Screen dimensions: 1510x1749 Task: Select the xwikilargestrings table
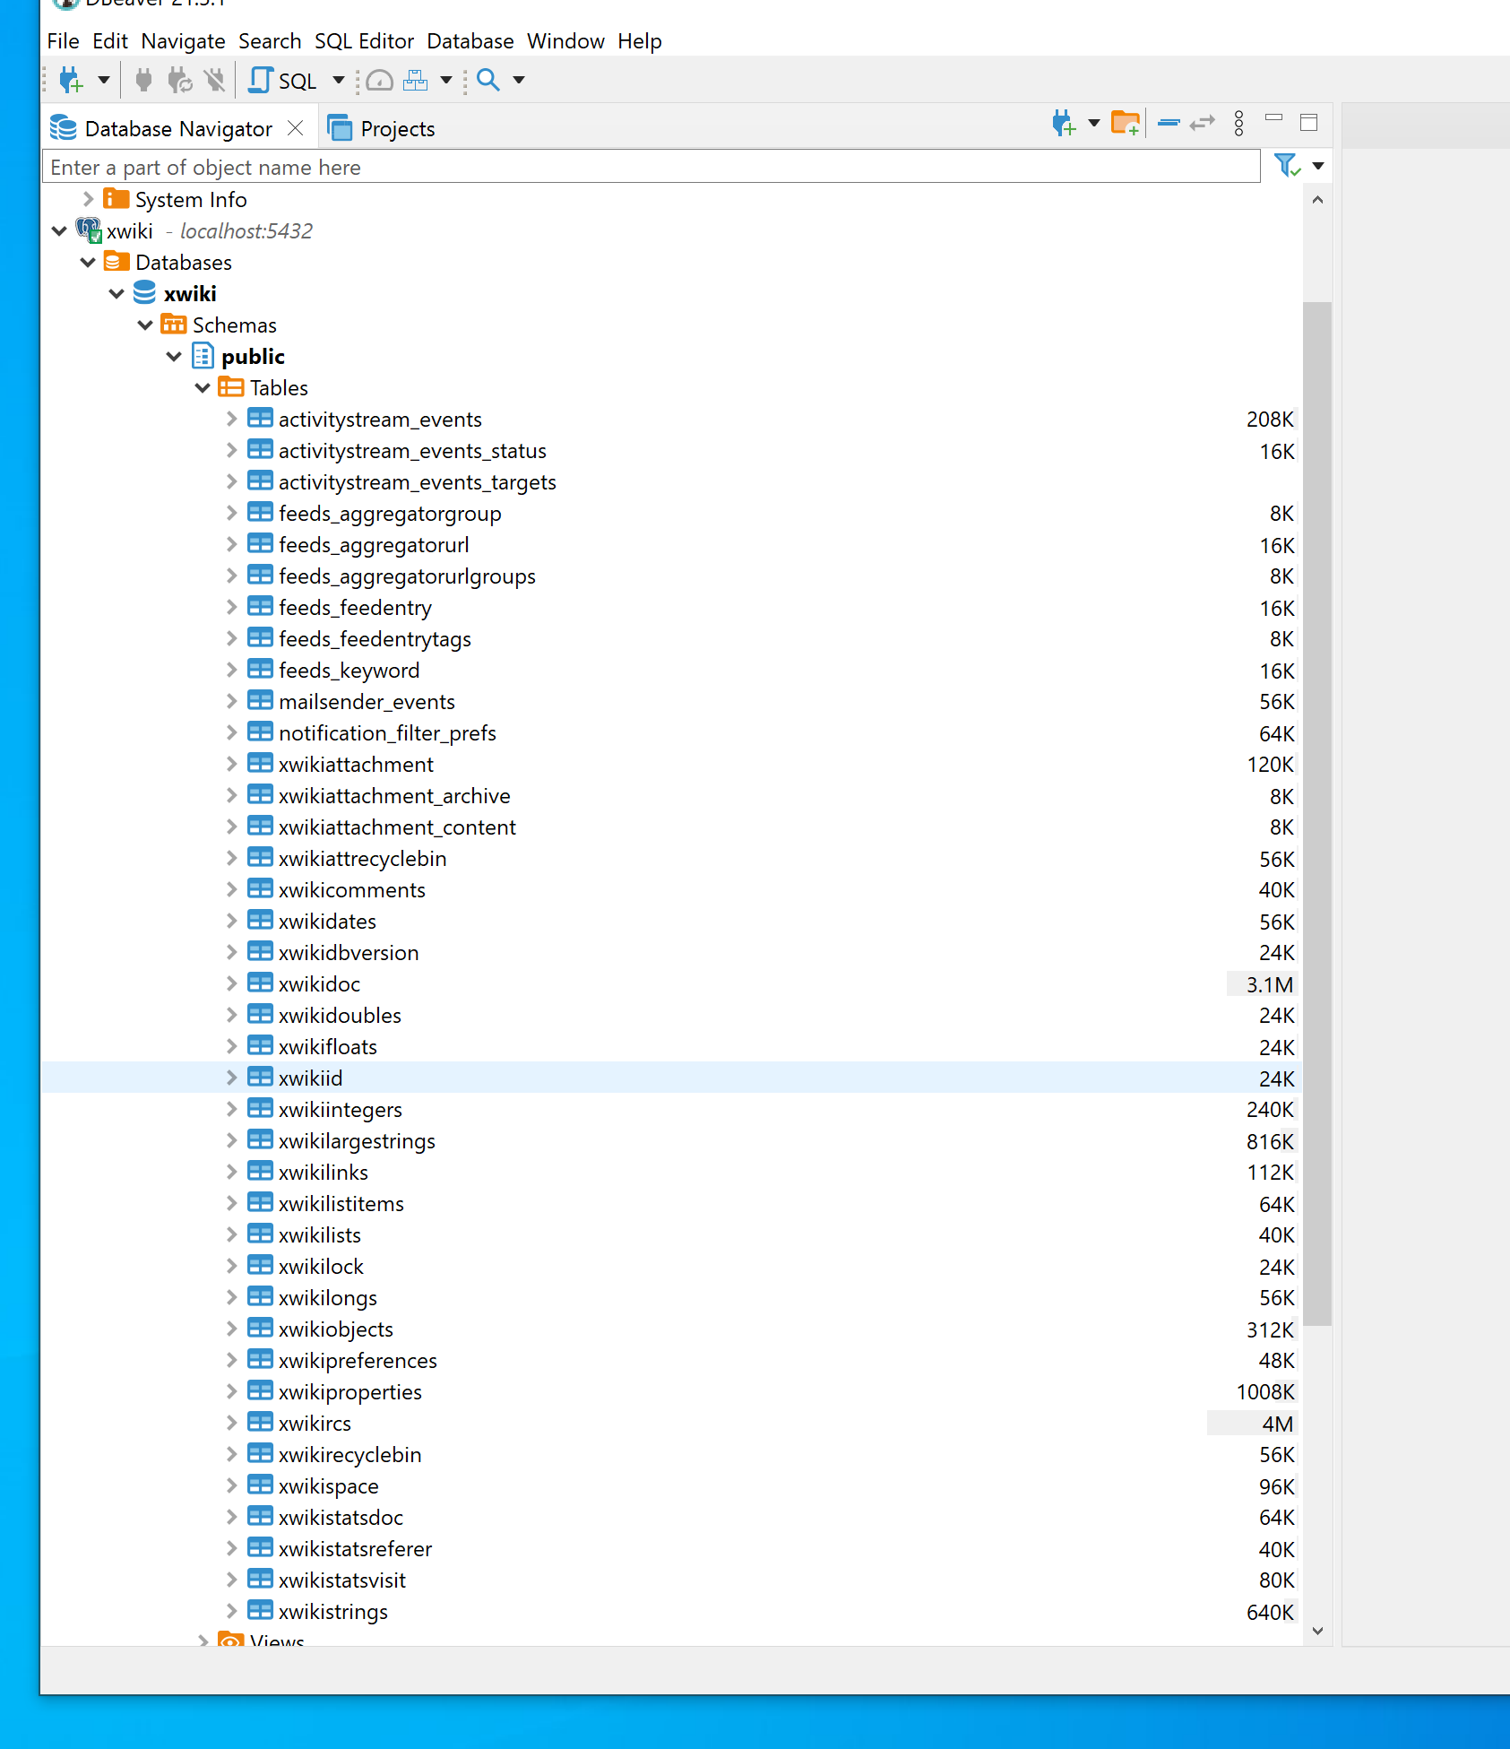click(357, 1141)
